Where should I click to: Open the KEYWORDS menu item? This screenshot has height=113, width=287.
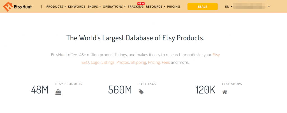[77, 7]
